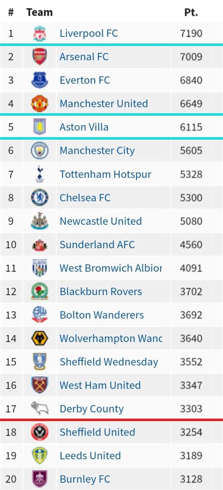Viewport: 223px width, 490px height.
Task: Click the Bolton Wanderers team name
Action: click(102, 315)
